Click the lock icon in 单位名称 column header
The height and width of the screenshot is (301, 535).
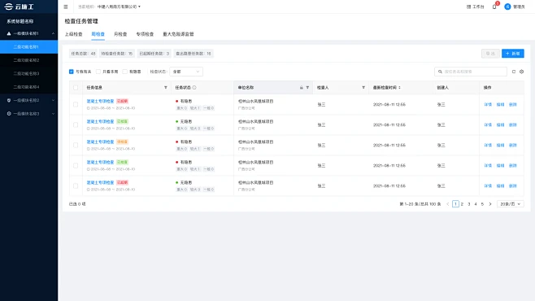[302, 88]
